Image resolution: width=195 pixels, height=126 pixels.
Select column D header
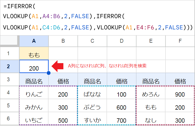[x=122, y=41]
